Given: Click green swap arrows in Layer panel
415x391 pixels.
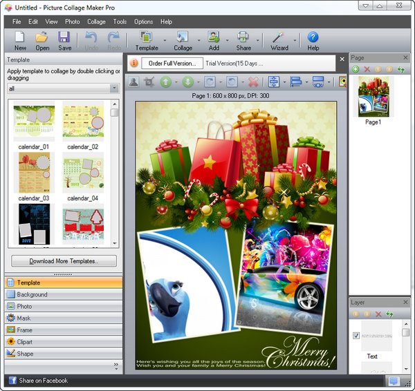Looking at the screenshot, I should coord(389,314).
